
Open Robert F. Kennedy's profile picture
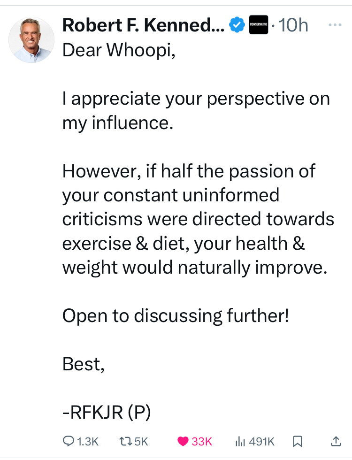tap(31, 40)
